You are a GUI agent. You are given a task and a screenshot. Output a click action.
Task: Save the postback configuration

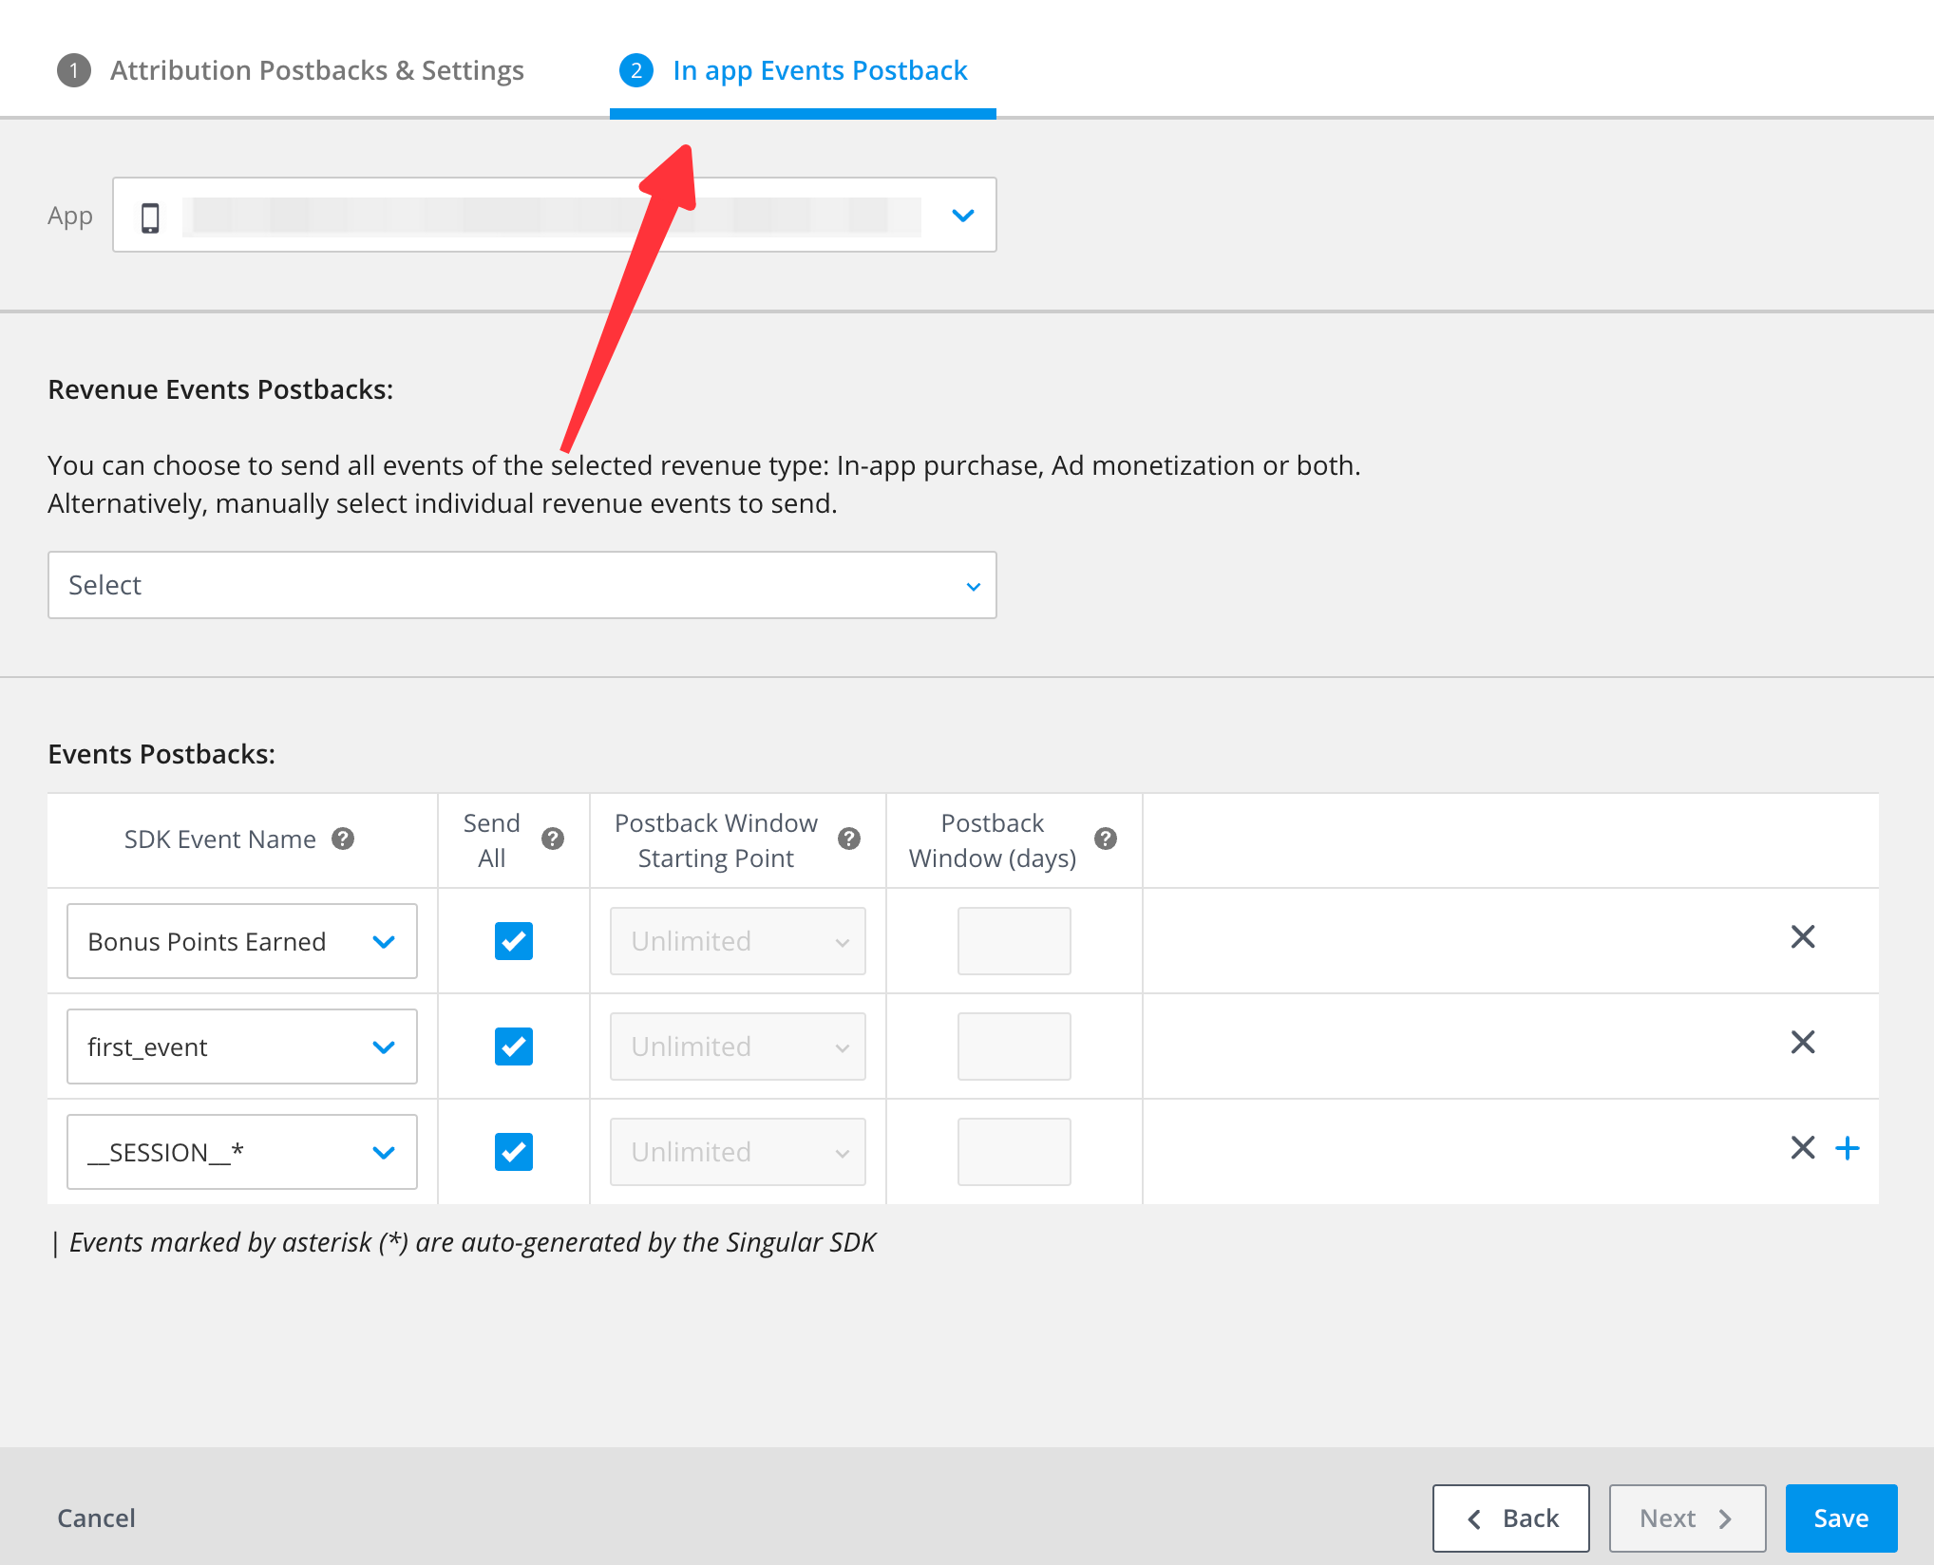click(1842, 1518)
